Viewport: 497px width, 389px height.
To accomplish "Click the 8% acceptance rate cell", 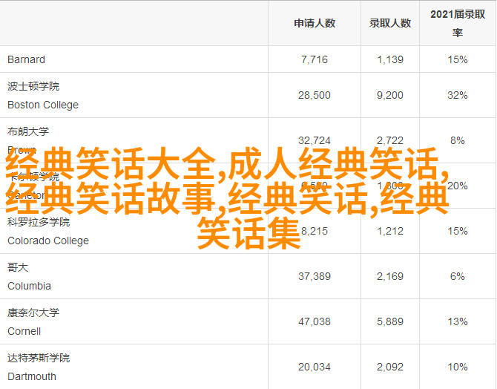I will point(458,140).
